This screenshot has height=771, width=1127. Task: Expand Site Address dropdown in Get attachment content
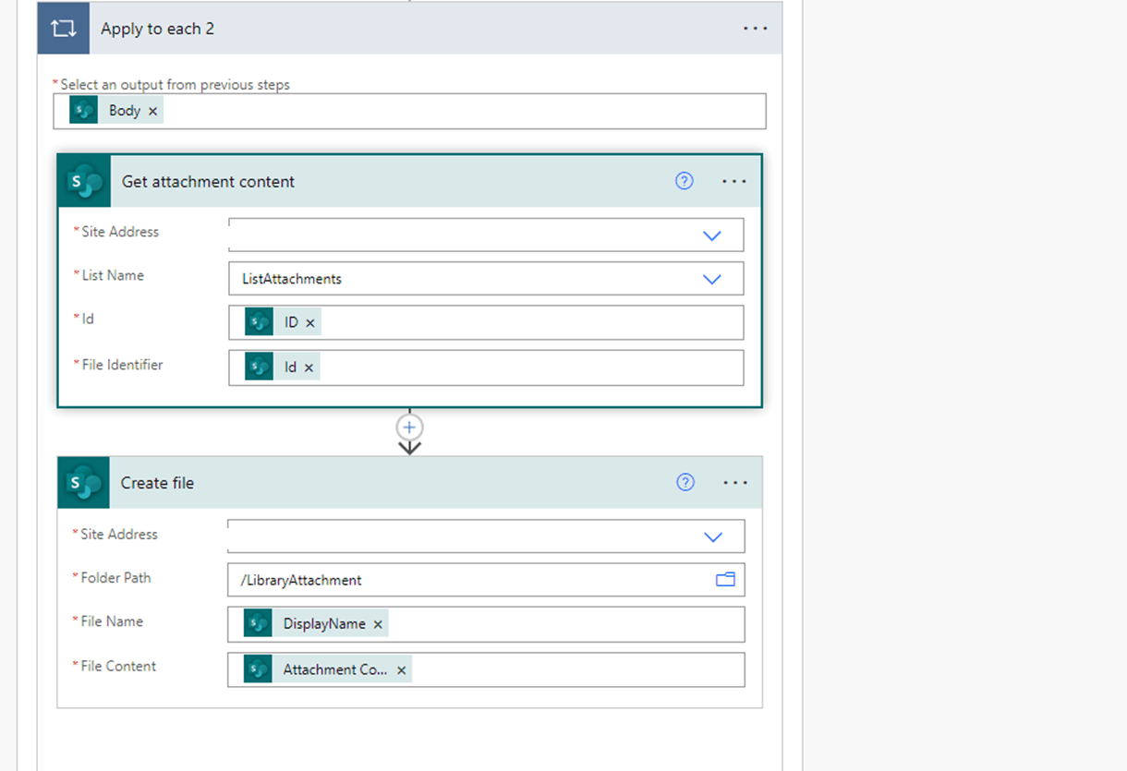tap(712, 235)
